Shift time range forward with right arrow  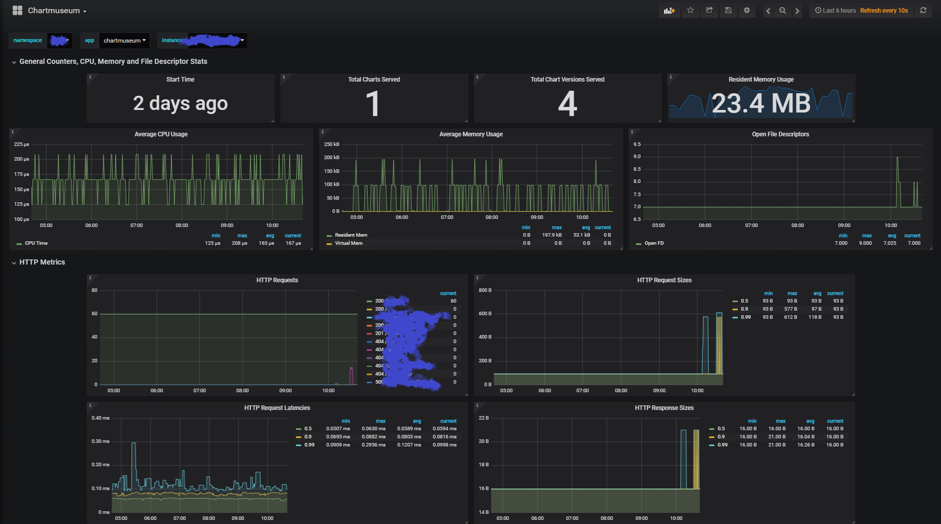pos(797,11)
